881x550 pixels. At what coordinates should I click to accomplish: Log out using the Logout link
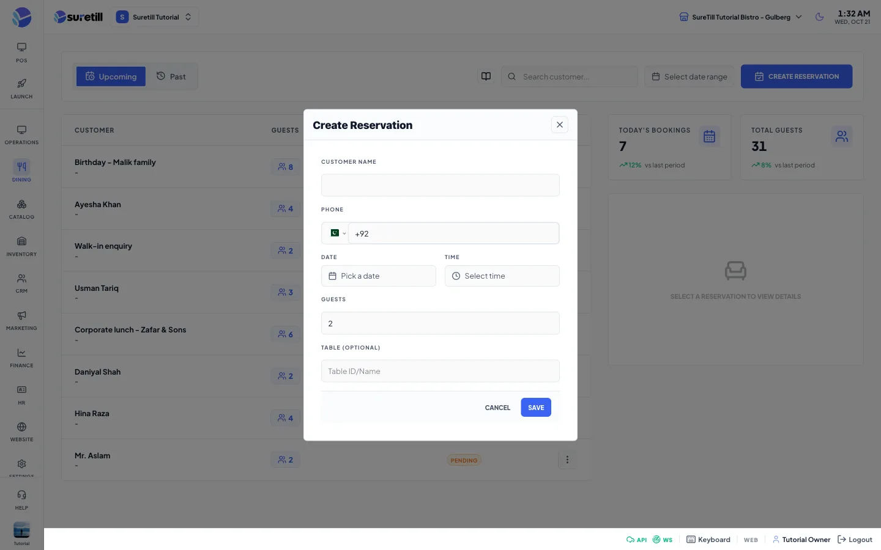(x=855, y=540)
